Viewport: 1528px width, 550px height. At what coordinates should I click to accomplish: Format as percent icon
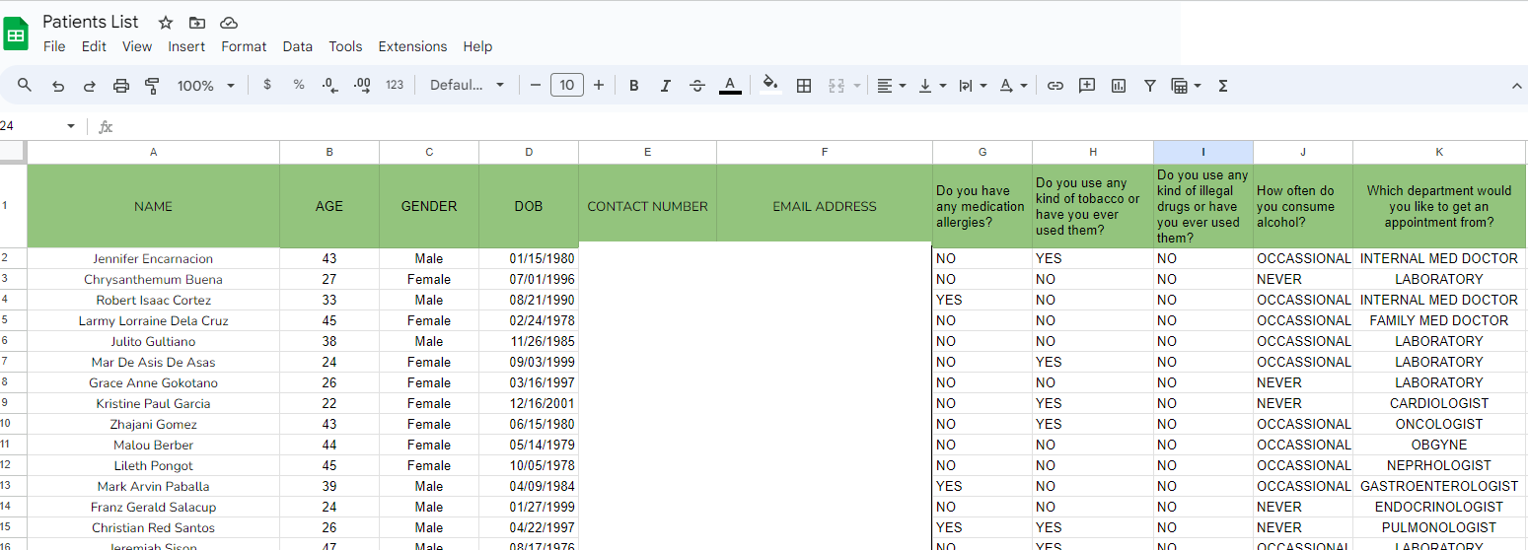(299, 86)
